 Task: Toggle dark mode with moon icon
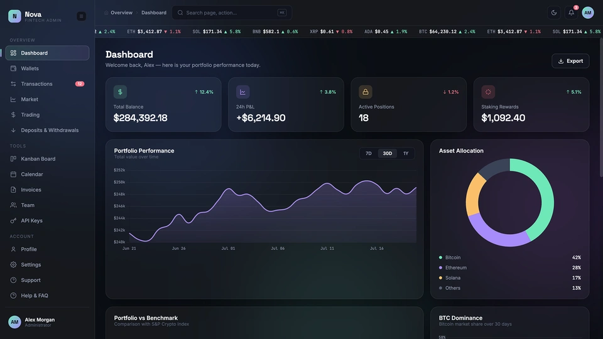click(554, 13)
